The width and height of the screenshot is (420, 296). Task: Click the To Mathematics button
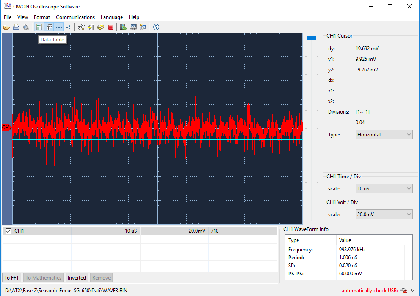click(43, 278)
